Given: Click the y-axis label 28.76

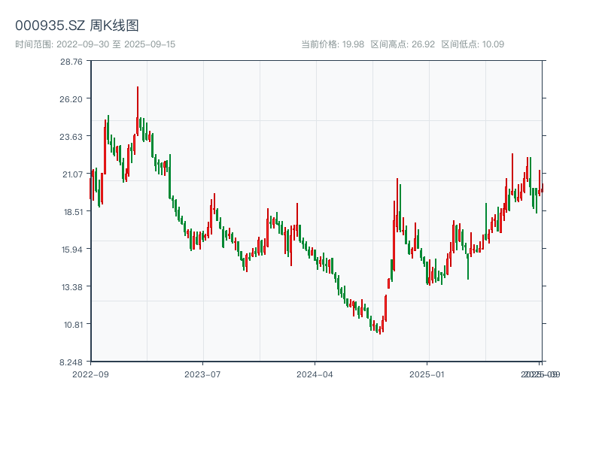Looking at the screenshot, I should tap(71, 62).
